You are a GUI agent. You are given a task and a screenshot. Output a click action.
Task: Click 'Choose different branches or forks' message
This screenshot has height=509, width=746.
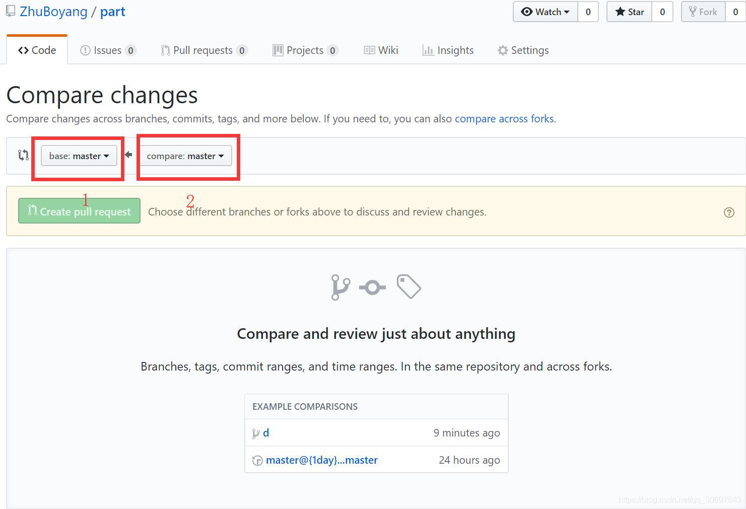(317, 212)
